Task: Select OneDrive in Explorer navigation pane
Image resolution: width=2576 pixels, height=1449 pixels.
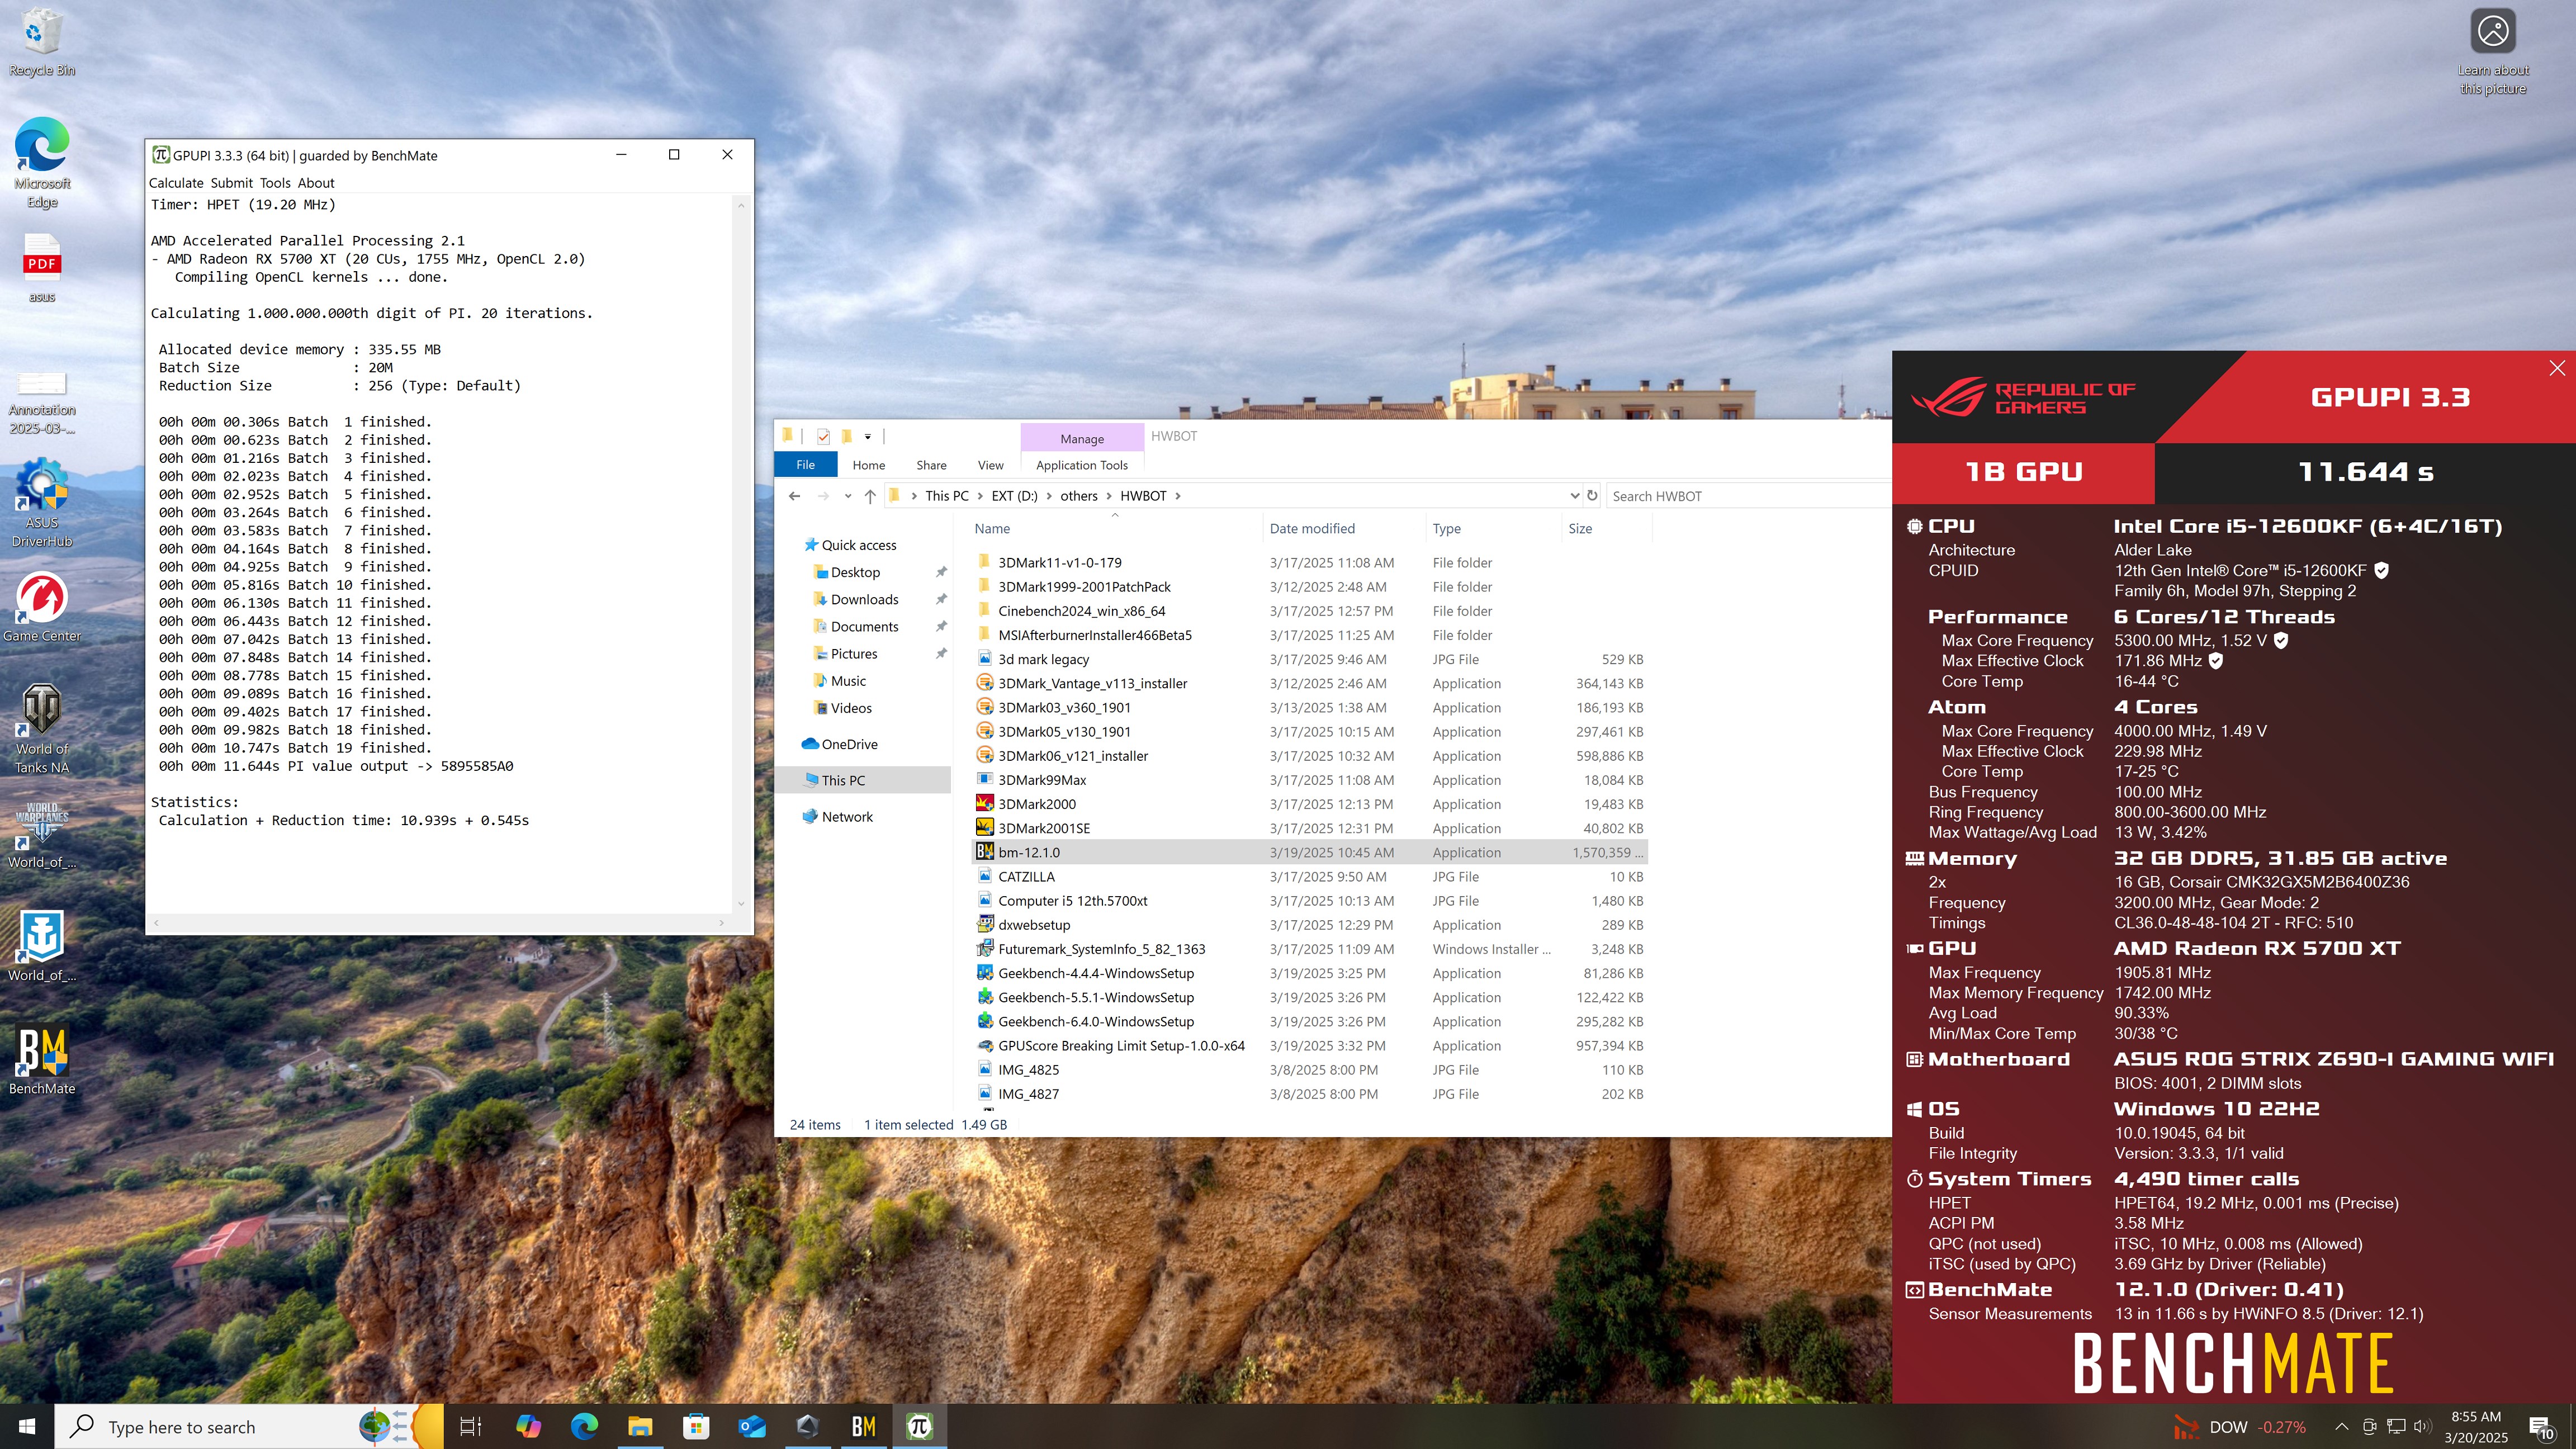Action: pyautogui.click(x=849, y=745)
